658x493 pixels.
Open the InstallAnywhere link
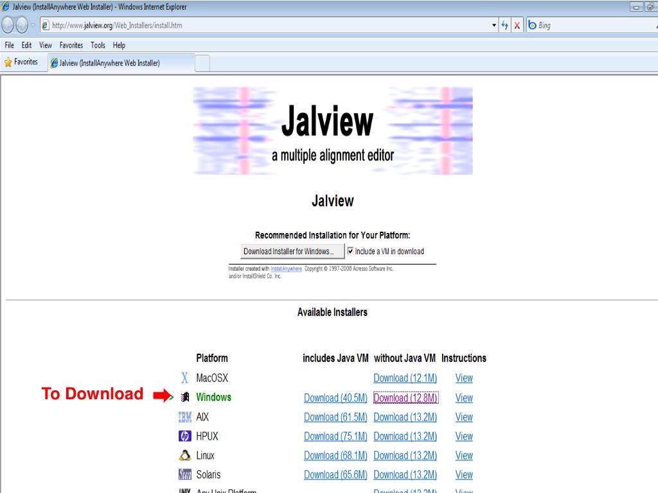(x=286, y=269)
